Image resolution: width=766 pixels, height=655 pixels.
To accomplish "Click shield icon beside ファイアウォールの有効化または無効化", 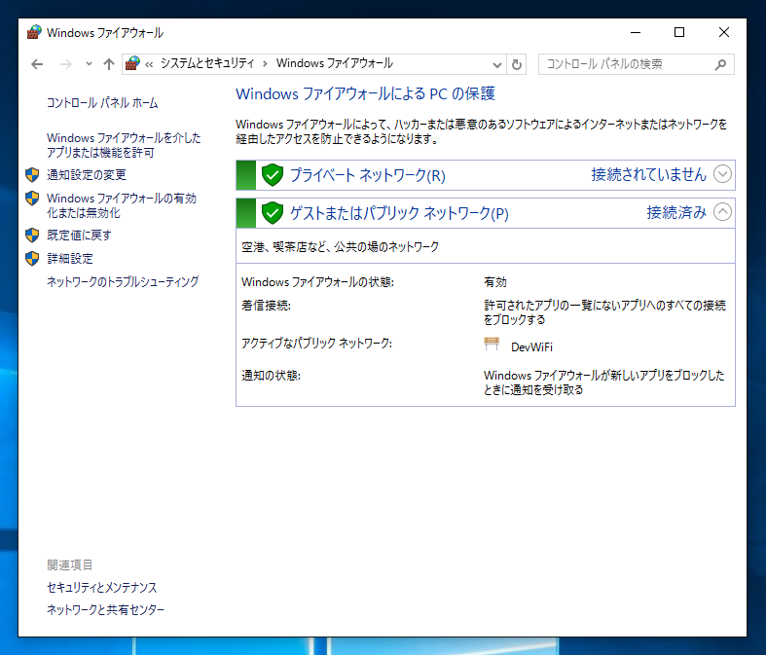I will (32, 199).
